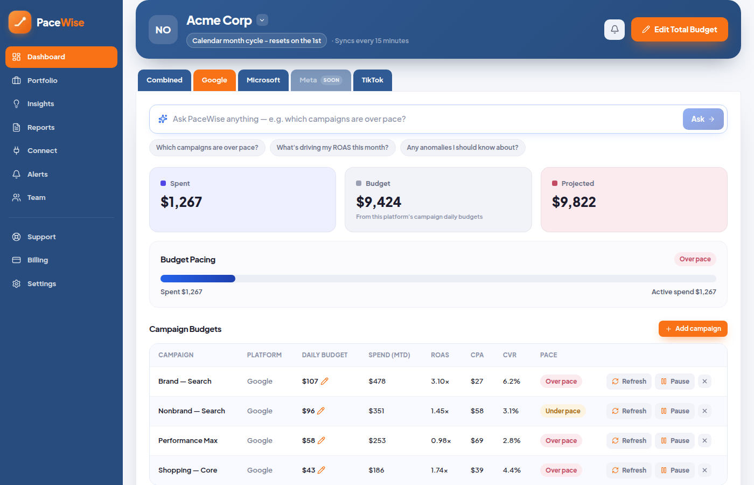Open Team in the sidebar
Screen dimensions: 754x485
[x=61, y=198]
